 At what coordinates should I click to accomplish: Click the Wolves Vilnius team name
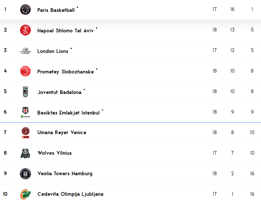(x=55, y=153)
